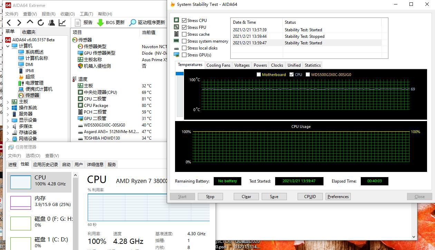Switch to the Cooling Fans tab
This screenshot has height=250, width=435.
(218, 65)
